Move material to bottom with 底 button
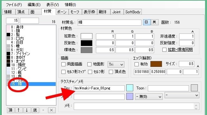The width and height of the screenshot is (207, 115). point(35,110)
